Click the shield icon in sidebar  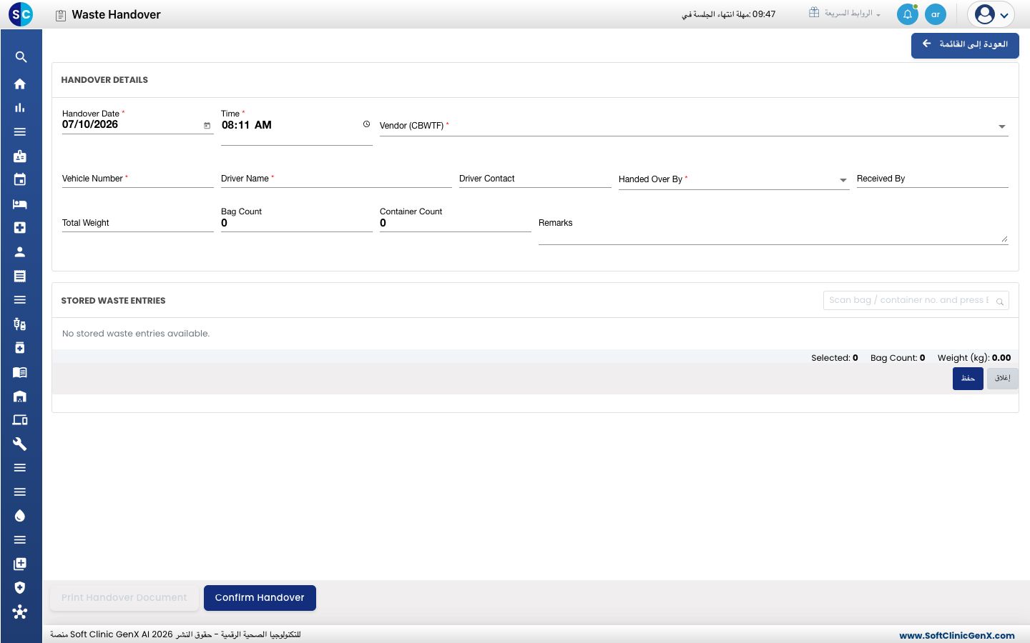point(20,587)
